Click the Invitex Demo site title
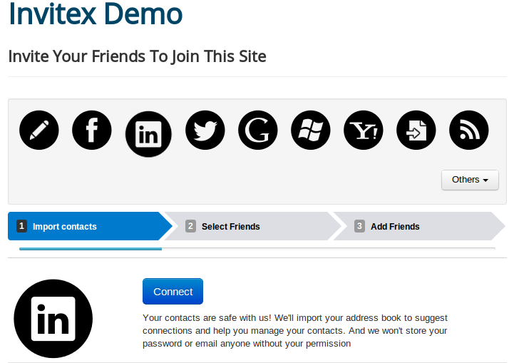 (x=96, y=15)
